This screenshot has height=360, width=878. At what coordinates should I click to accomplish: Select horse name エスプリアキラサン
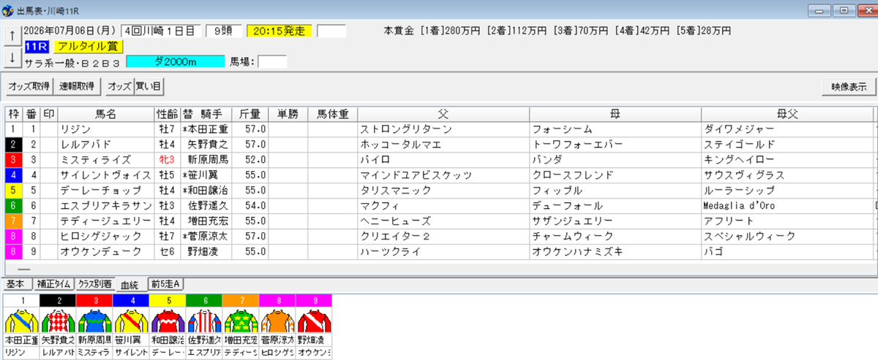click(x=108, y=207)
